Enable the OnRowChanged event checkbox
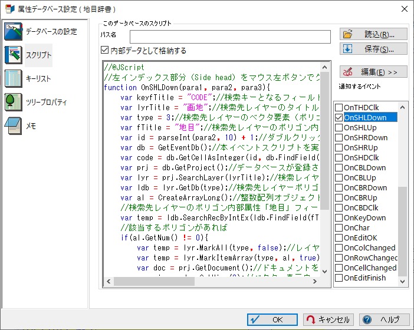The width and height of the screenshot is (414, 330). 339,258
